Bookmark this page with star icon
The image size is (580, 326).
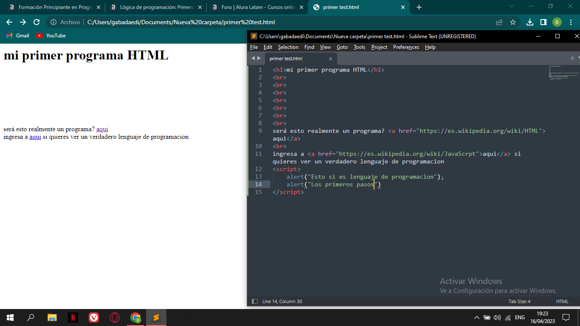[x=513, y=22]
